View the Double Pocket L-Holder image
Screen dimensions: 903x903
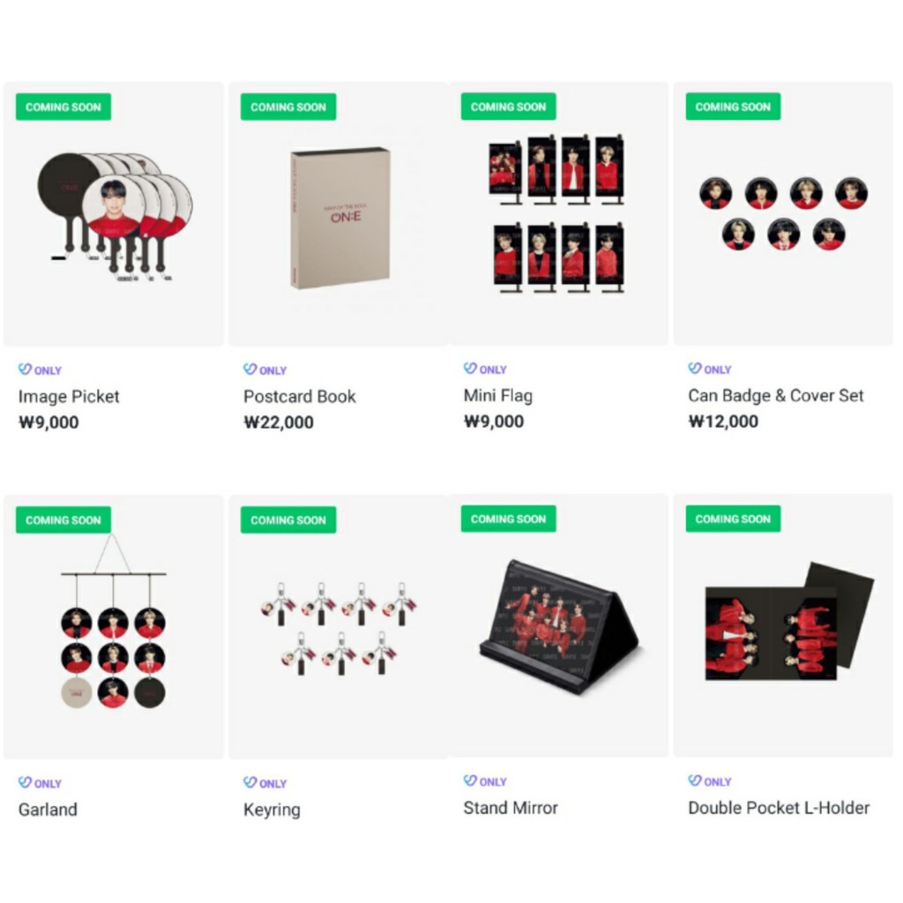tap(783, 625)
